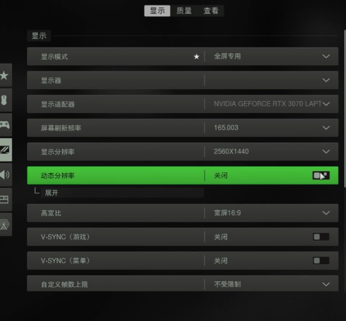Screen dimensions: 346x321
Task: Select the 显示 tab at top
Action: [x=157, y=10]
